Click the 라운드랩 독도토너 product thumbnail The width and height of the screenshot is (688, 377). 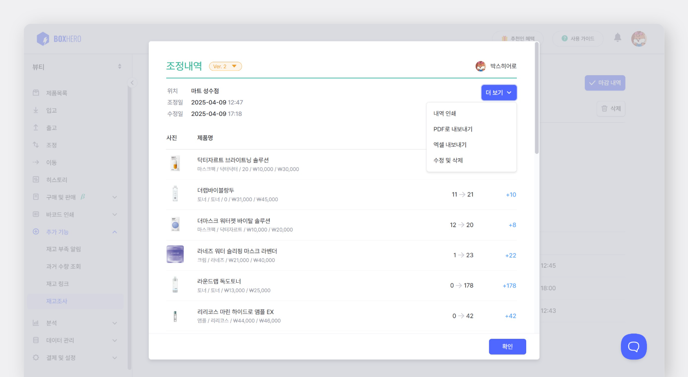[175, 285]
